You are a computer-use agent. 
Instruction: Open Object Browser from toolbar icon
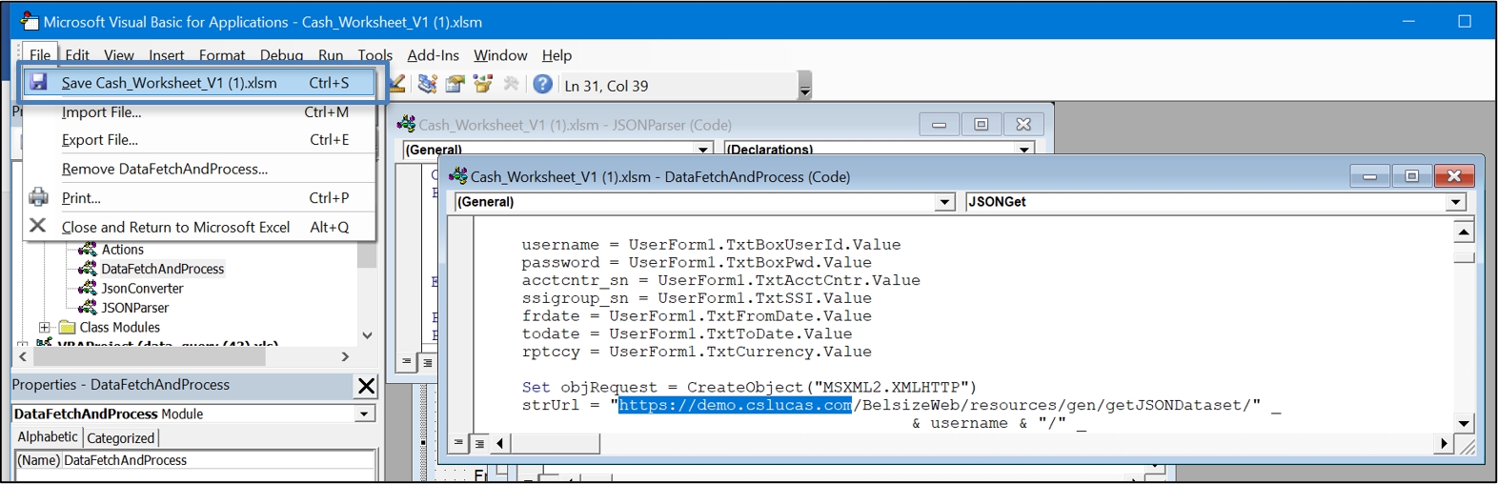coord(483,85)
